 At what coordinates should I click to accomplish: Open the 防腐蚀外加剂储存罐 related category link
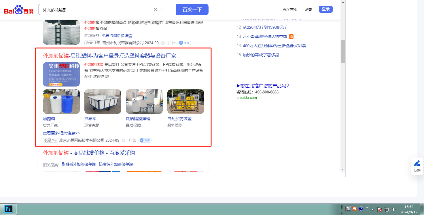(116, 164)
